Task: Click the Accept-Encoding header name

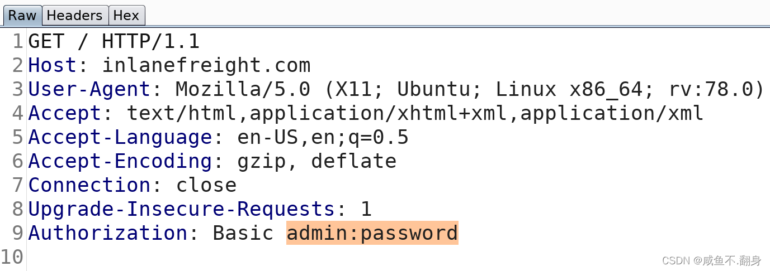Action: [120, 162]
